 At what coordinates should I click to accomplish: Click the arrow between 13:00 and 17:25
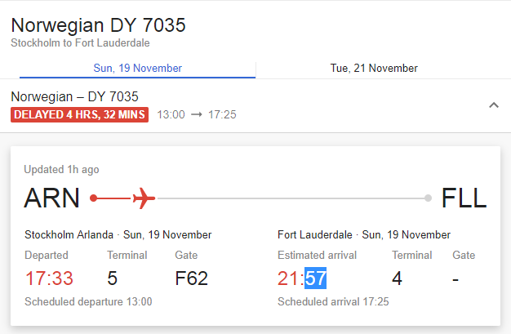pyautogui.click(x=196, y=115)
